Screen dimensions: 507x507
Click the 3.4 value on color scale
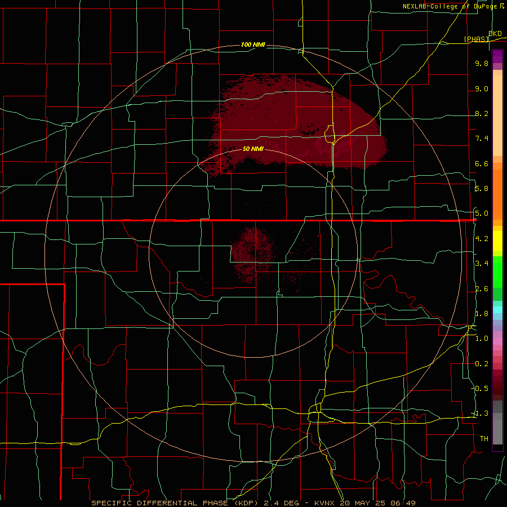coord(482,264)
